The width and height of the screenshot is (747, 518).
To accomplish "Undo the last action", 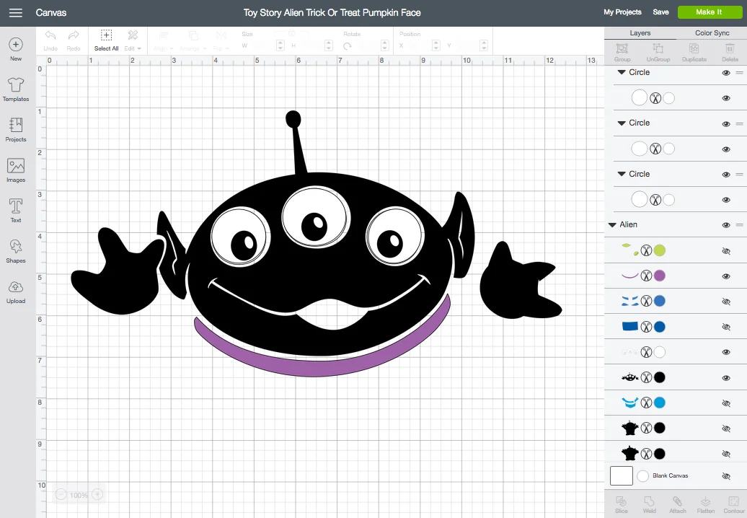I will (x=50, y=40).
